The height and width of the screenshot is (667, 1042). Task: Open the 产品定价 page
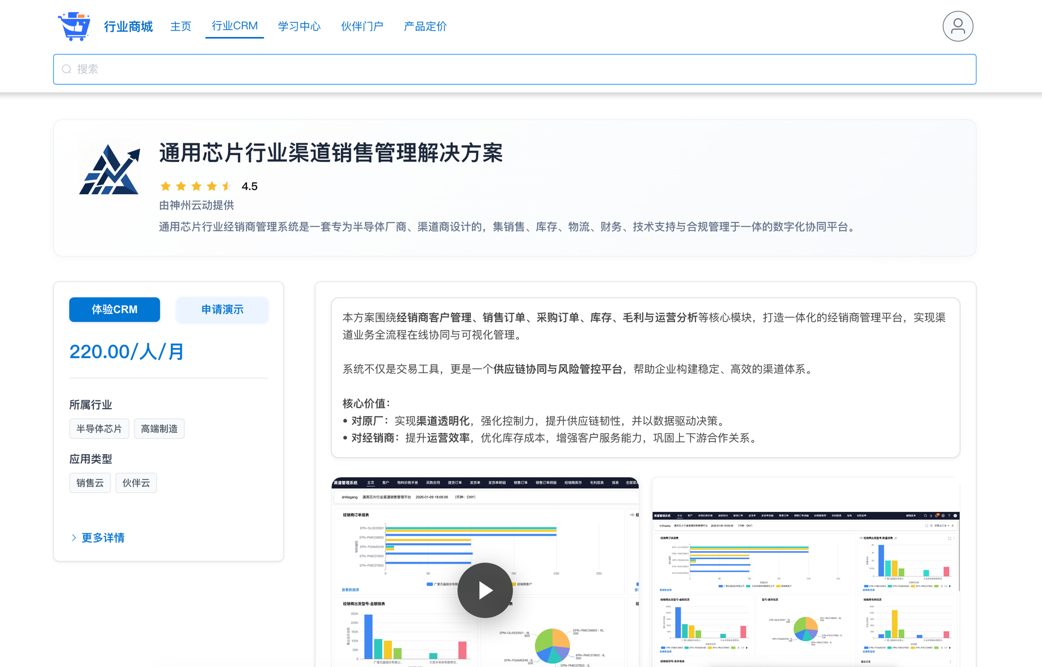coord(425,27)
